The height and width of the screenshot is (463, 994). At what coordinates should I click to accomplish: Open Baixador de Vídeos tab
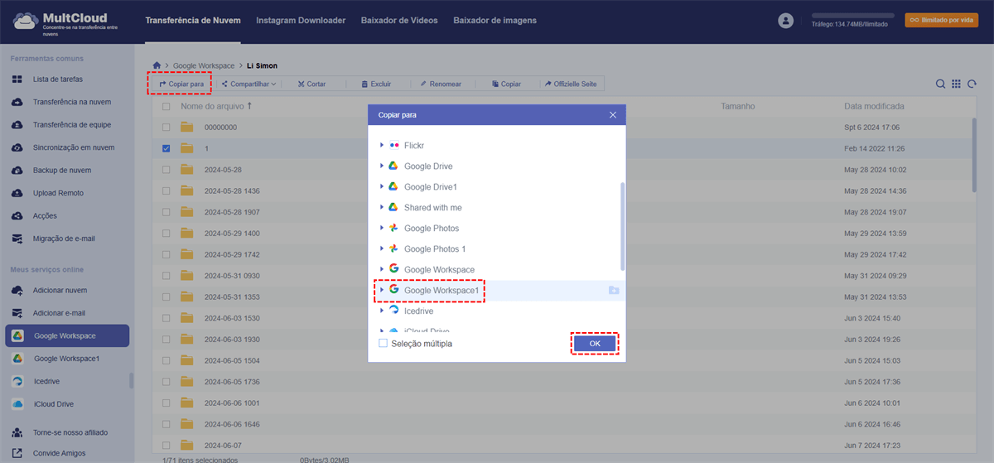[399, 20]
